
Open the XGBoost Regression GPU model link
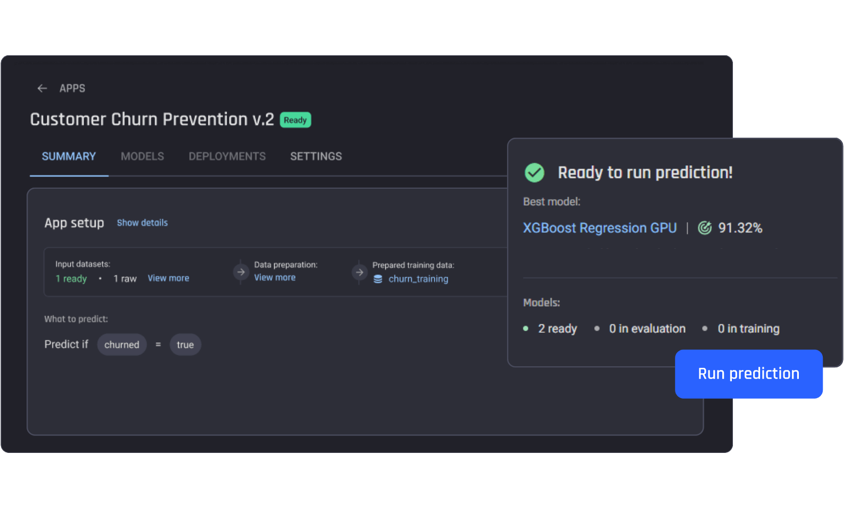[600, 228]
